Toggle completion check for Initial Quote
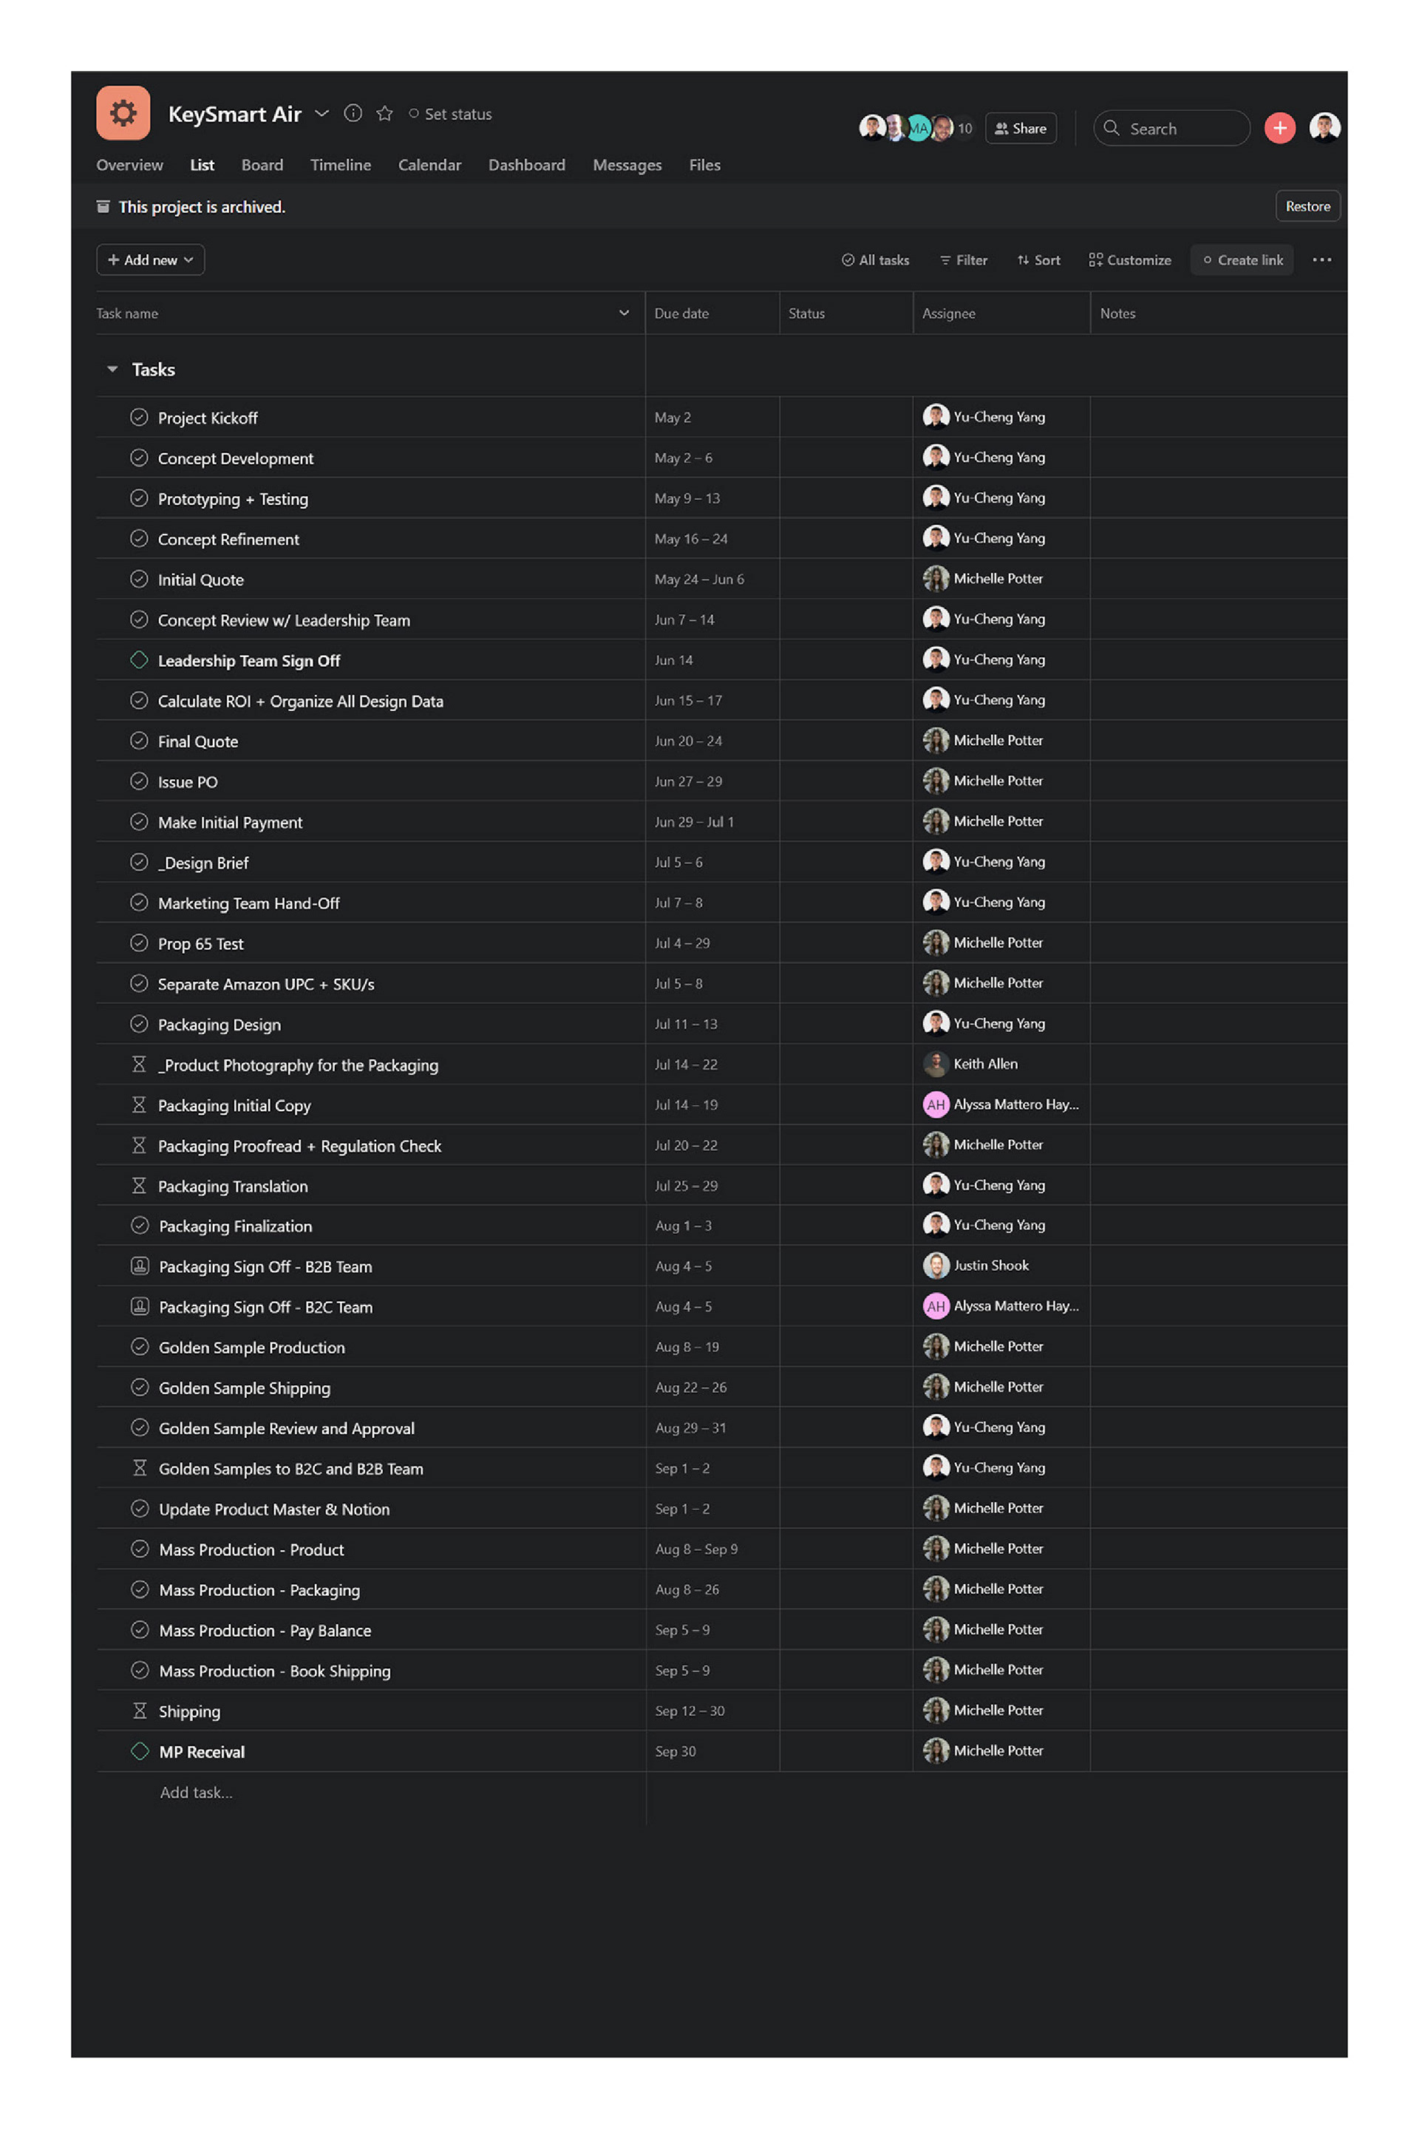The image size is (1419, 2129). click(140, 580)
